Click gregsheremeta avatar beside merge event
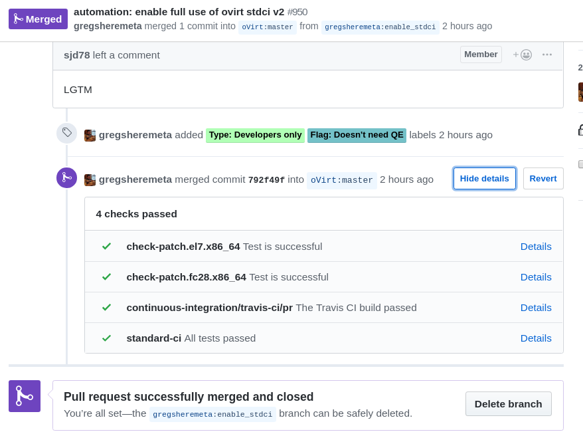The height and width of the screenshot is (436, 583). pos(90,179)
